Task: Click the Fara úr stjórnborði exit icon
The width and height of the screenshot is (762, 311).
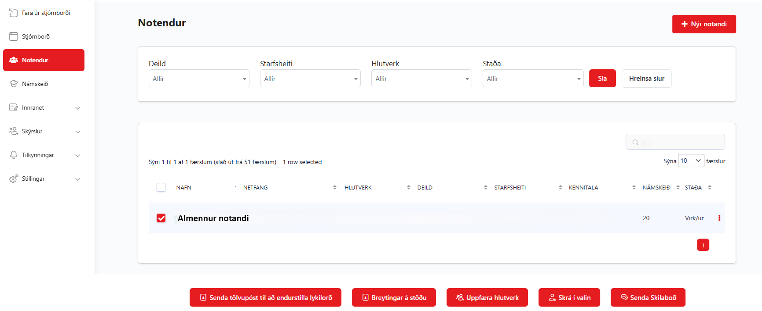Action: click(13, 13)
